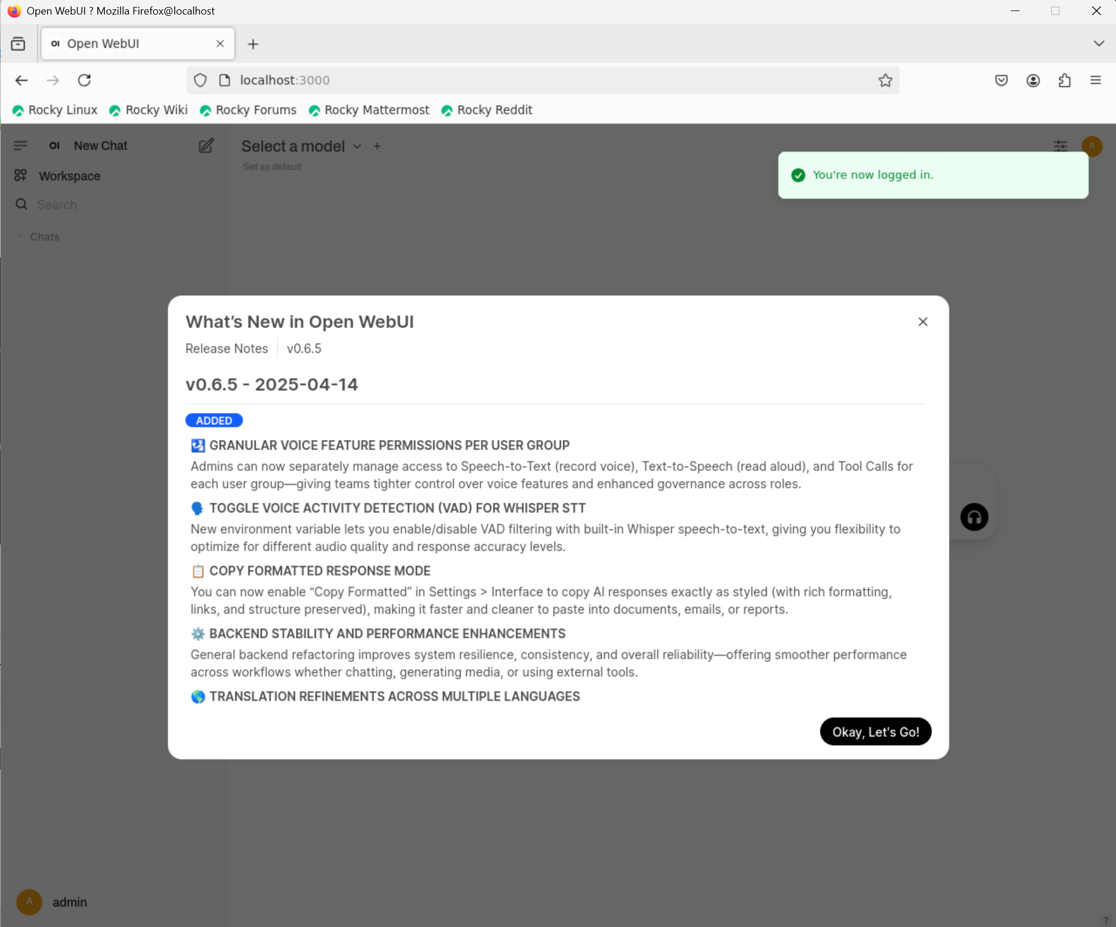The image size is (1116, 927).
Task: Open the chat controls sliders icon
Action: [x=1060, y=145]
